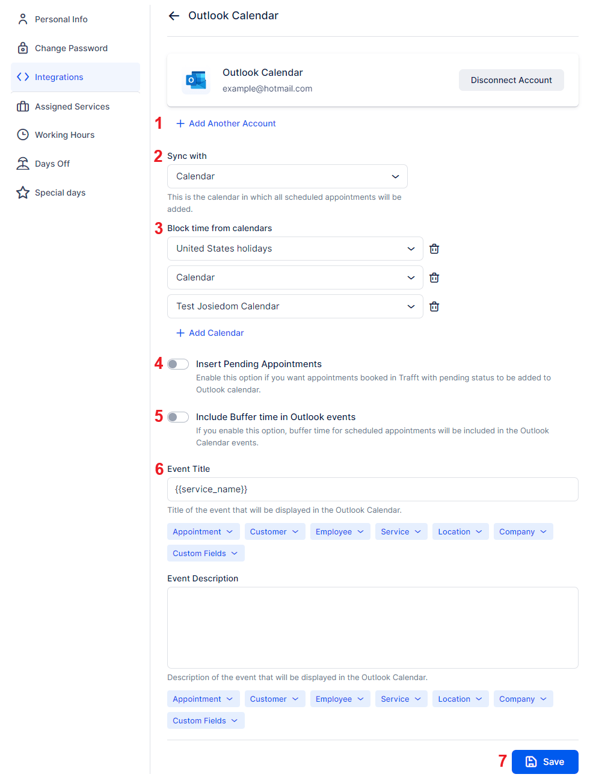Click Disconnect Account
This screenshot has height=783, width=590.
tap(511, 79)
